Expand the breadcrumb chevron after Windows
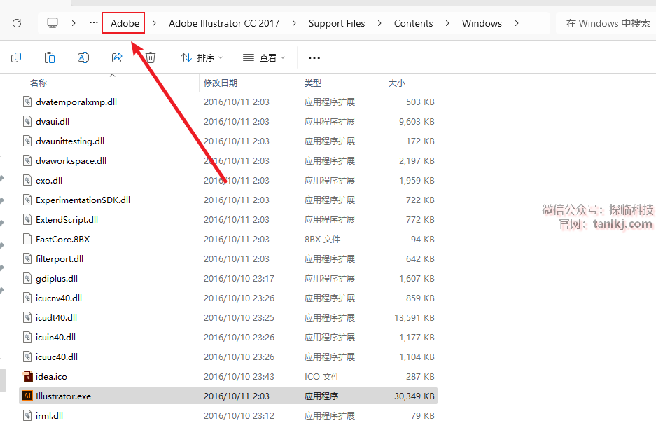656x428 pixels. click(x=517, y=23)
